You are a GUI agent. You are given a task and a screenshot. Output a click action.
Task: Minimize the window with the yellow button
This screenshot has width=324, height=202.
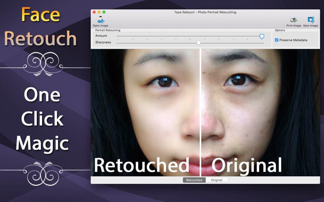(99, 12)
